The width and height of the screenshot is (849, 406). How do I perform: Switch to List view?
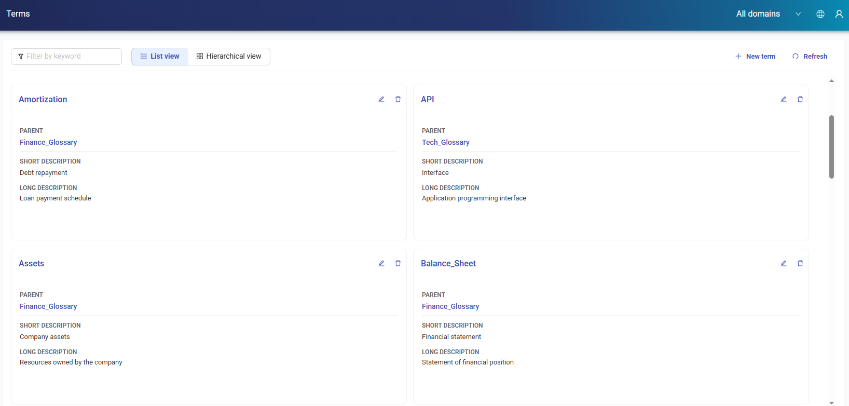tap(160, 56)
